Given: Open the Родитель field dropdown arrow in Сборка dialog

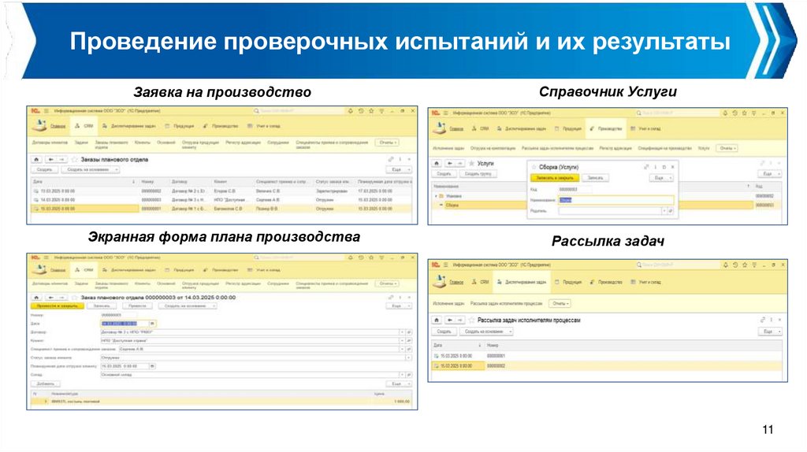Looking at the screenshot, I should (664, 211).
